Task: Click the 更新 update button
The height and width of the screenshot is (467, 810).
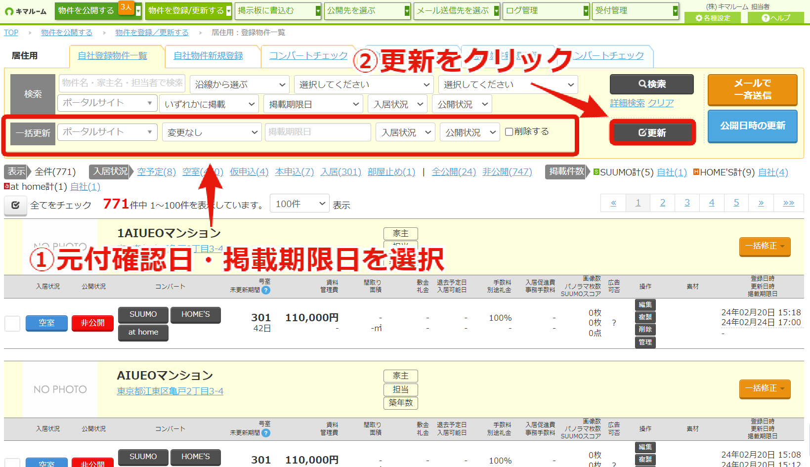Action: pos(652,132)
